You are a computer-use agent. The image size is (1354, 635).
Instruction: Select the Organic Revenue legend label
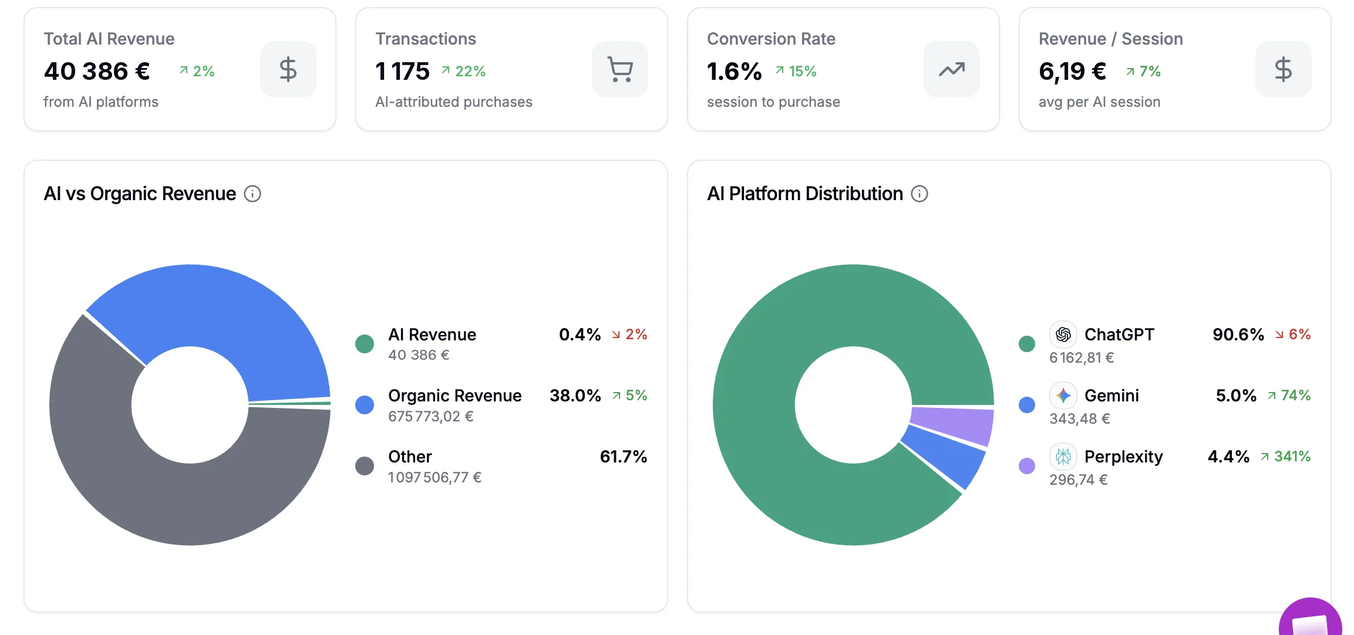(455, 396)
